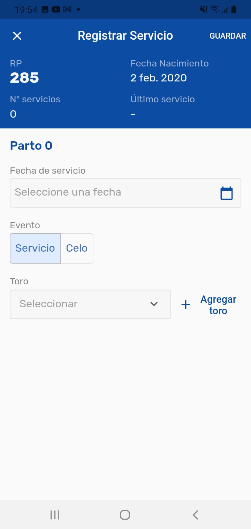Tap the Parto 0 section heading
Viewport: 251px width, 529px height.
point(31,145)
